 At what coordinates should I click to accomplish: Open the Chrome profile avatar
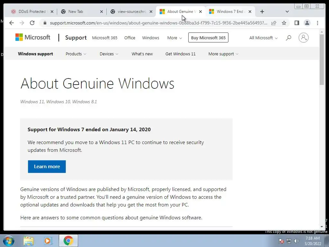307,23
